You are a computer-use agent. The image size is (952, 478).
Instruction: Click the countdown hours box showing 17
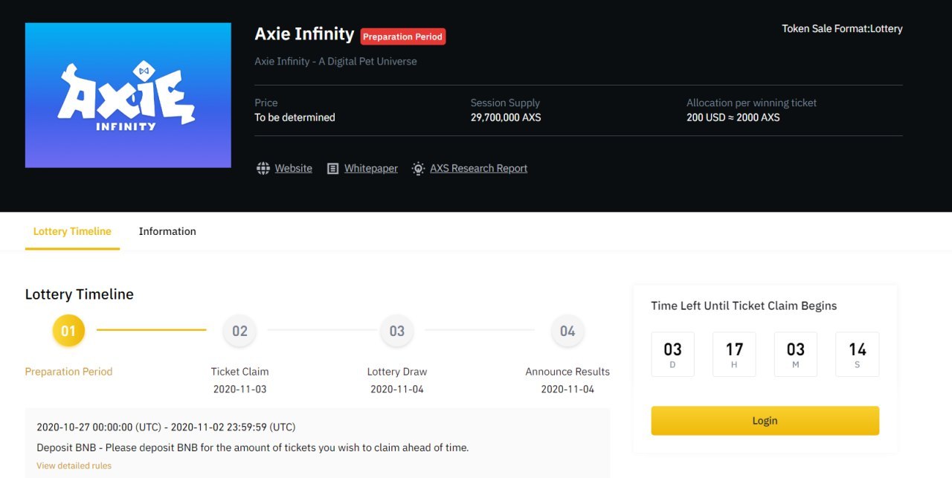[x=734, y=354]
